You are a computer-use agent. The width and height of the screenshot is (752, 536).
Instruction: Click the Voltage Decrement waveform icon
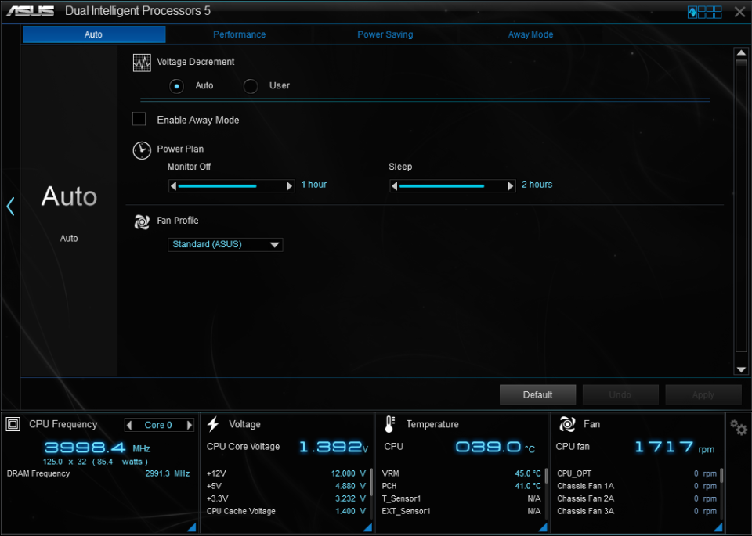click(142, 63)
